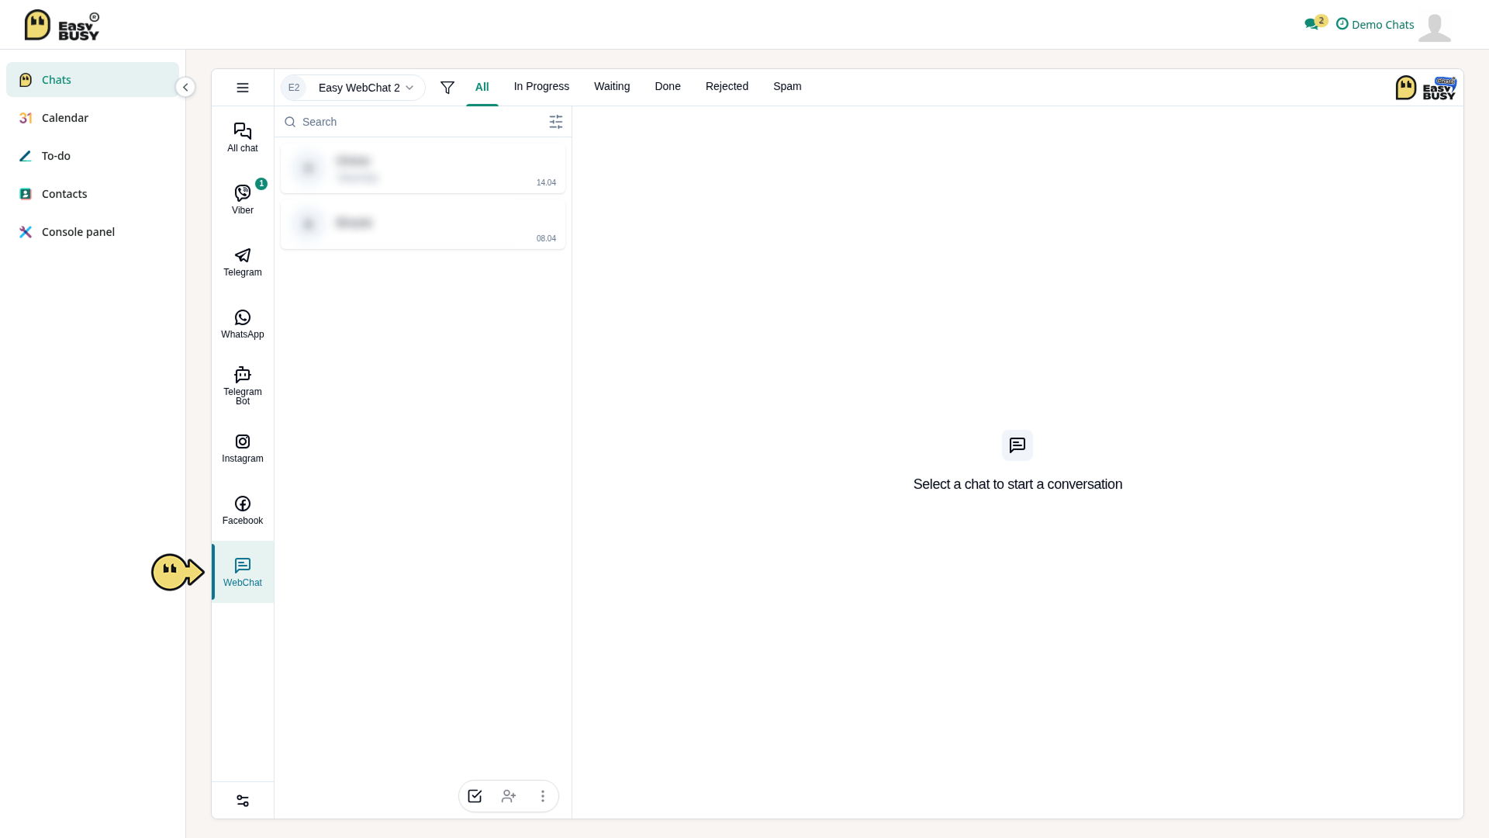This screenshot has width=1489, height=838.
Task: Open the filter funnel icon
Action: 447,88
